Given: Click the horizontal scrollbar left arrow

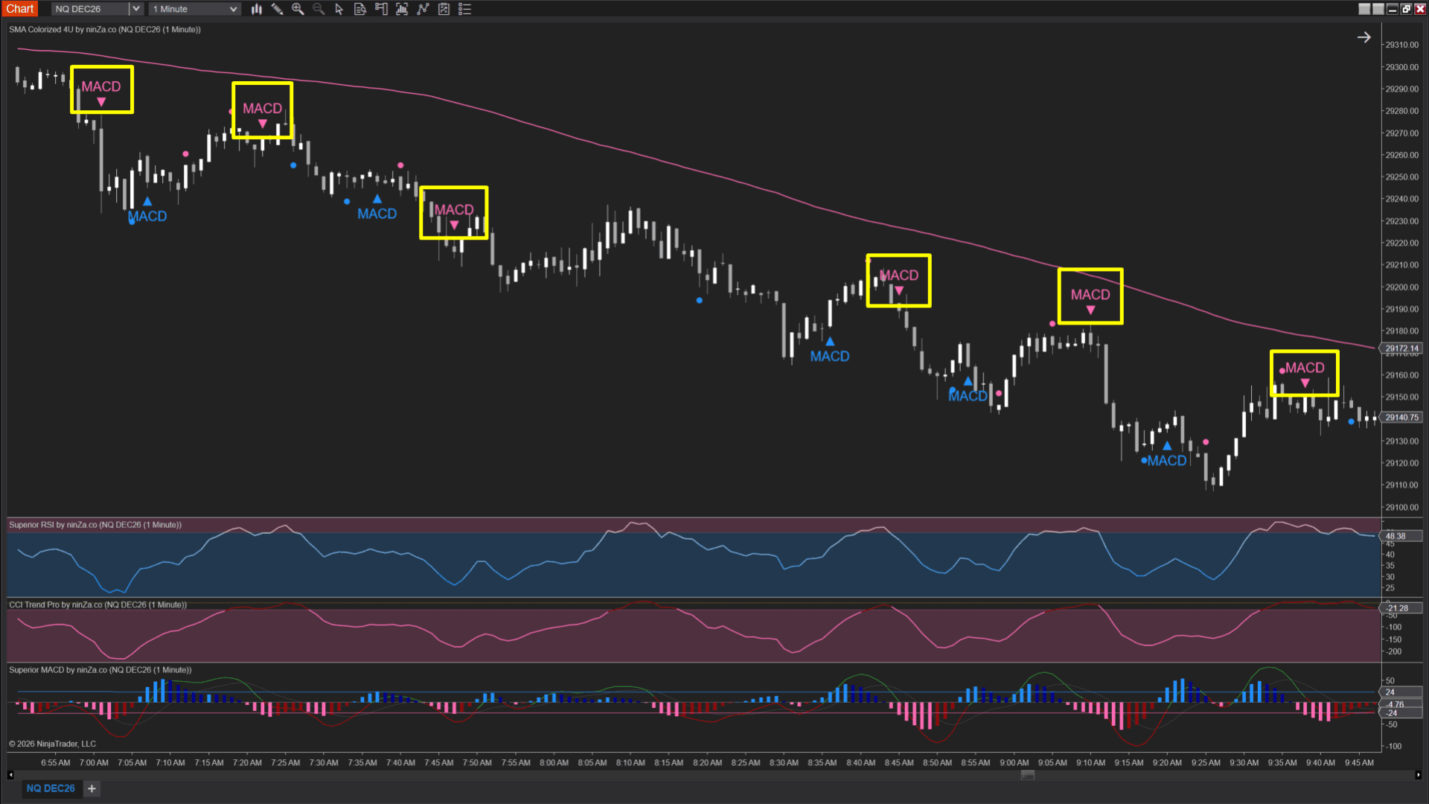Looking at the screenshot, I should point(10,775).
